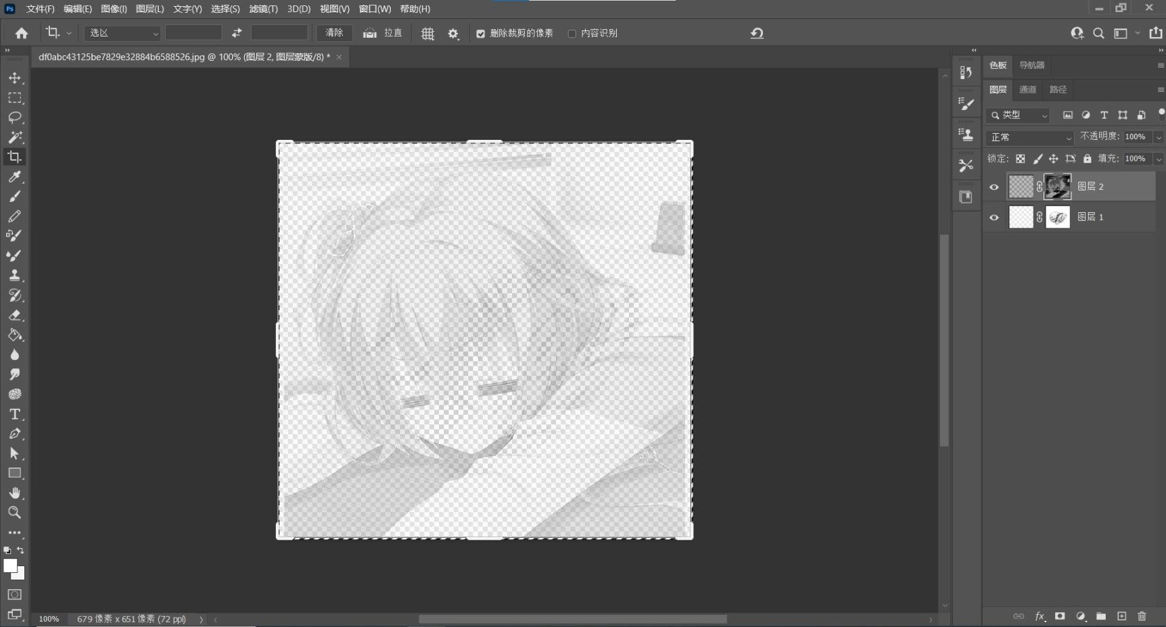Select the Eyedropper tool
Image resolution: width=1166 pixels, height=627 pixels.
[15, 177]
